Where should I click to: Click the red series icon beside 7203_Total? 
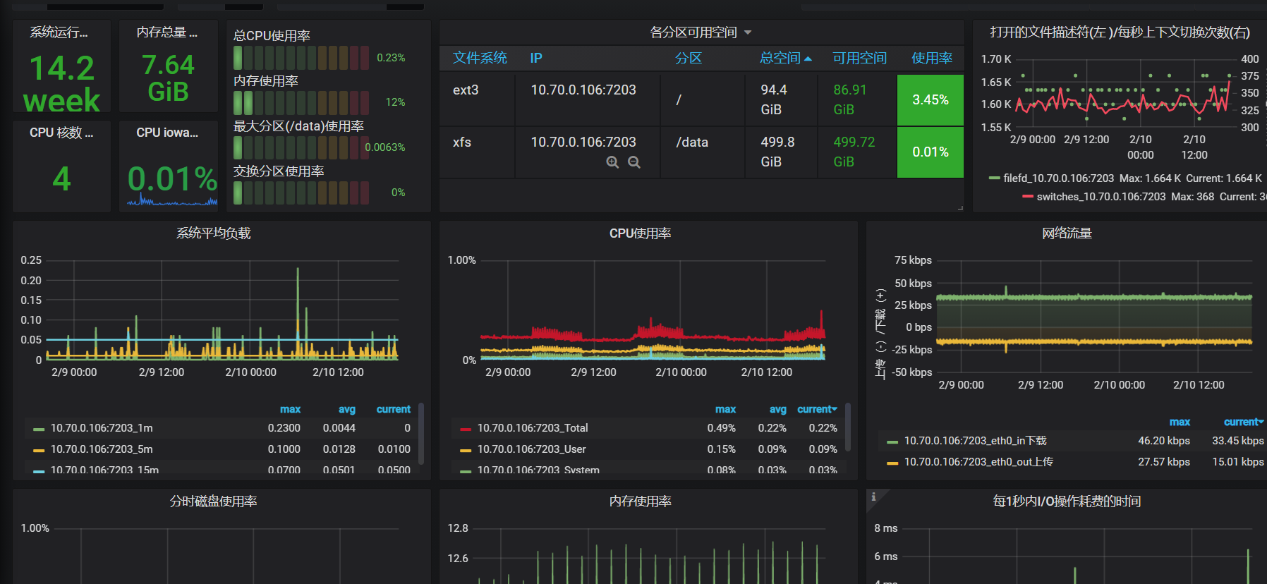coord(466,429)
